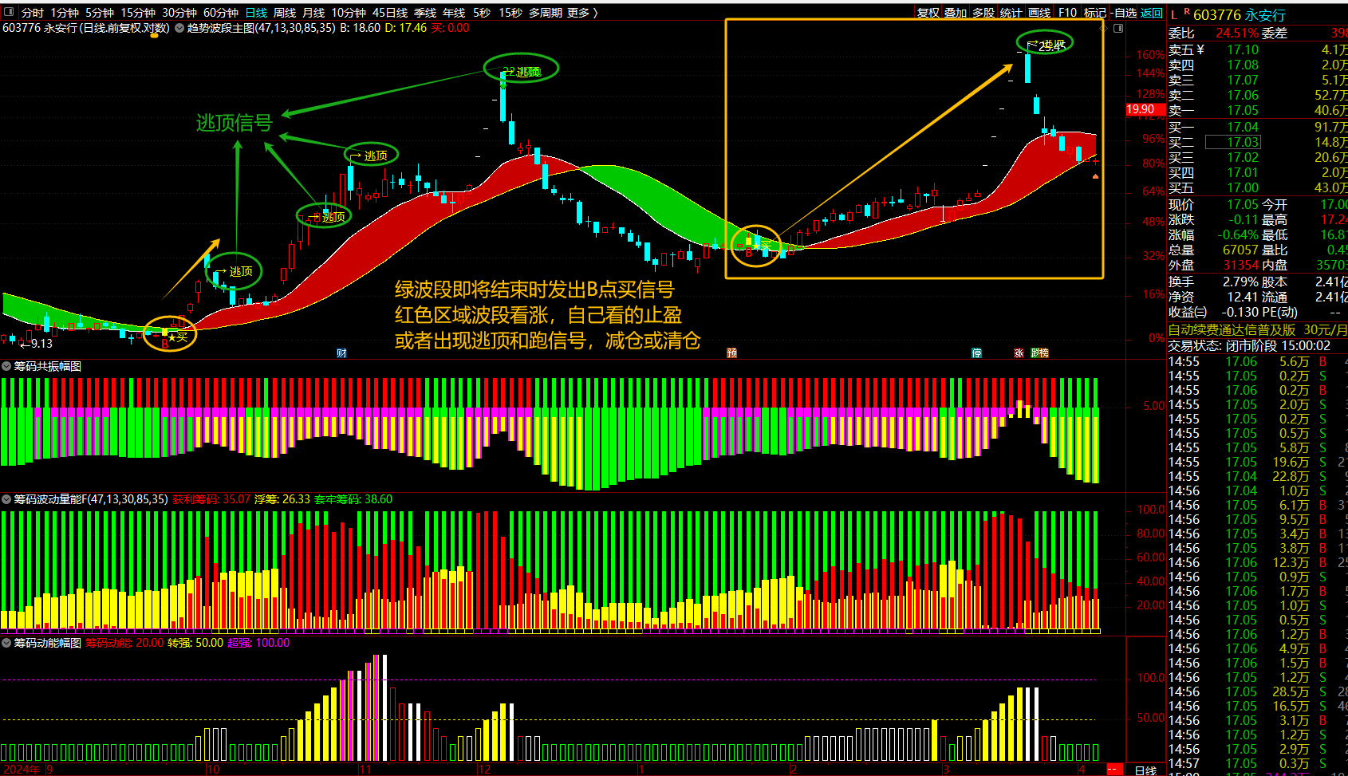Select the 周线 period tab

point(285,13)
